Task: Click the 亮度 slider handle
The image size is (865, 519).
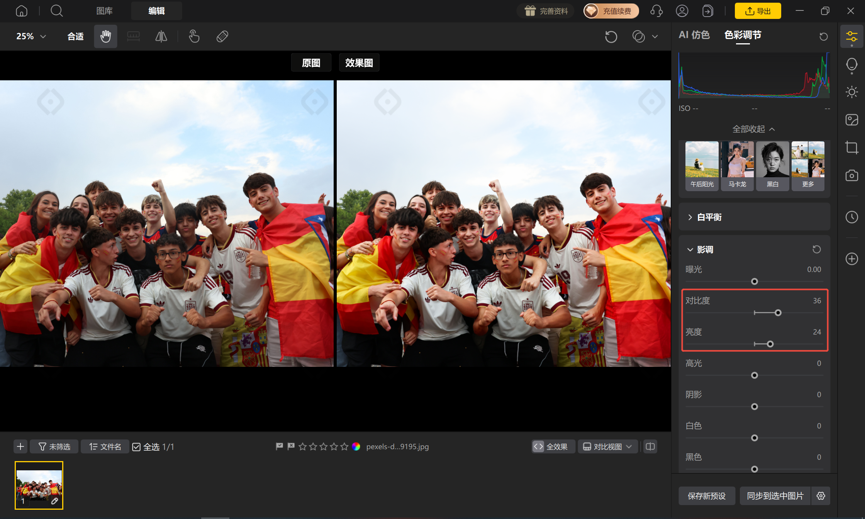Action: click(770, 344)
